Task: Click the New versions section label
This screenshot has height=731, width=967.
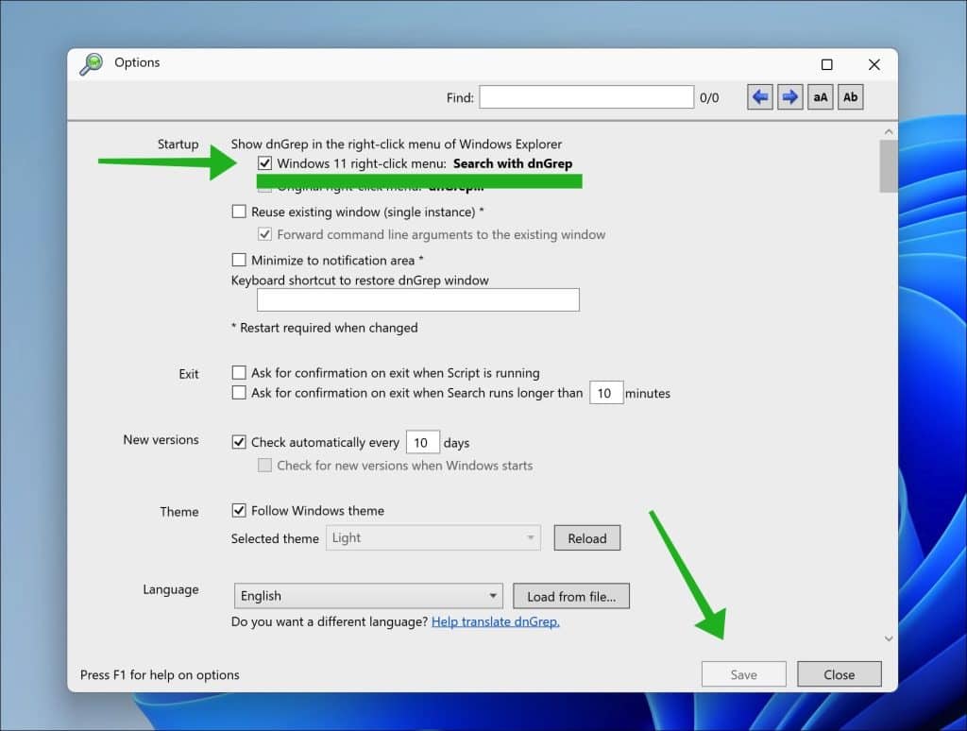Action: click(161, 439)
